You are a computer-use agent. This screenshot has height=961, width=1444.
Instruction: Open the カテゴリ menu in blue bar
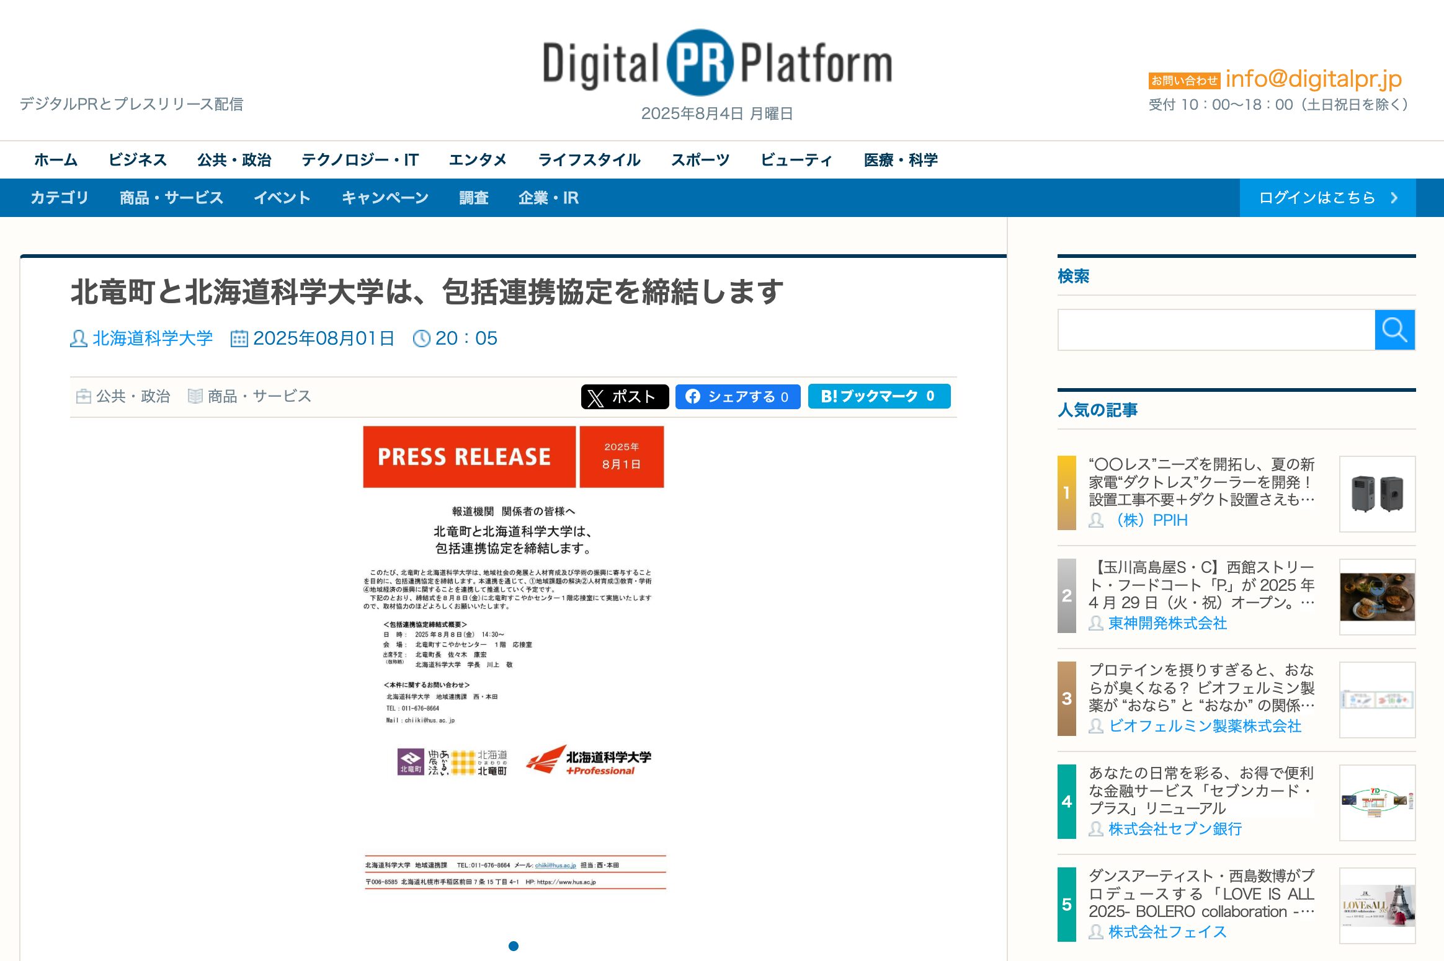pyautogui.click(x=60, y=198)
